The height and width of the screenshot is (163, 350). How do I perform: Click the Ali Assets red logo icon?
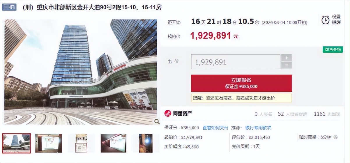[x=167, y=114]
